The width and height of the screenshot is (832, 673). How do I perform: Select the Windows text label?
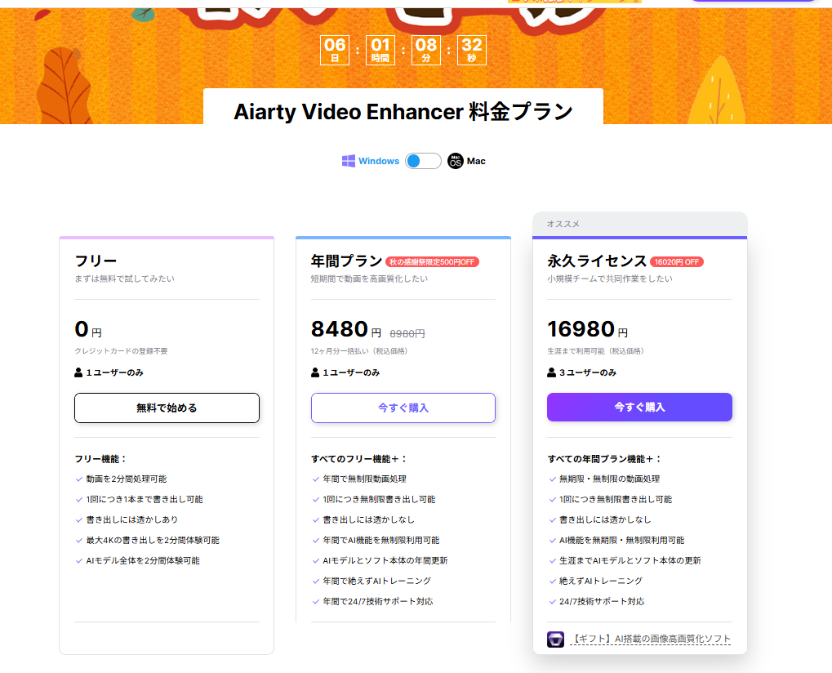click(379, 161)
